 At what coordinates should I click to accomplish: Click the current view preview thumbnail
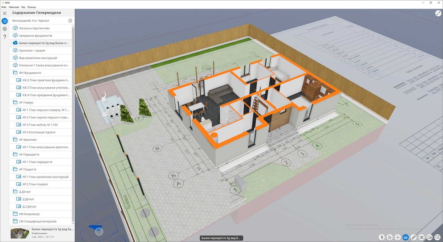point(20,233)
